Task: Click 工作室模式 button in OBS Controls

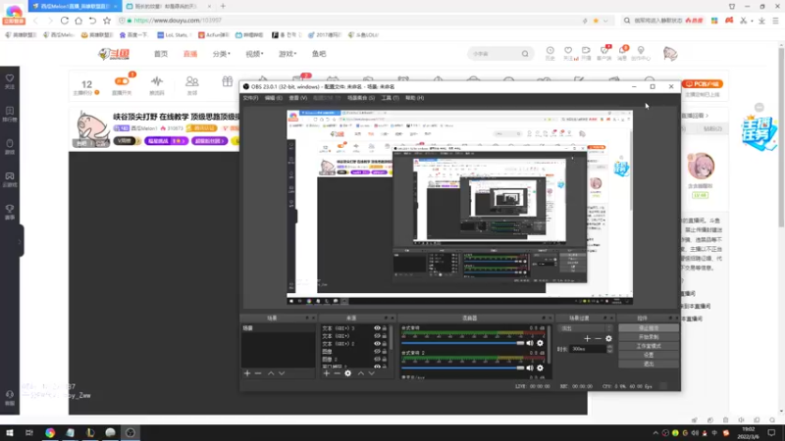Action: point(649,346)
